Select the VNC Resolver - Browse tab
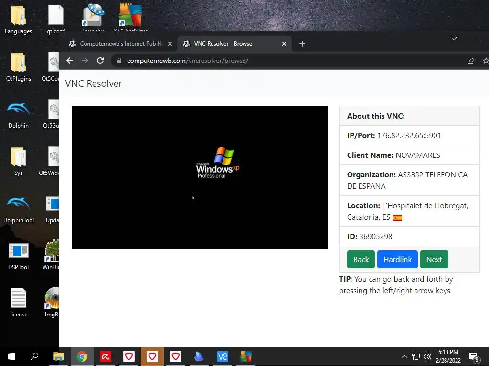The width and height of the screenshot is (489, 366). tap(234, 44)
